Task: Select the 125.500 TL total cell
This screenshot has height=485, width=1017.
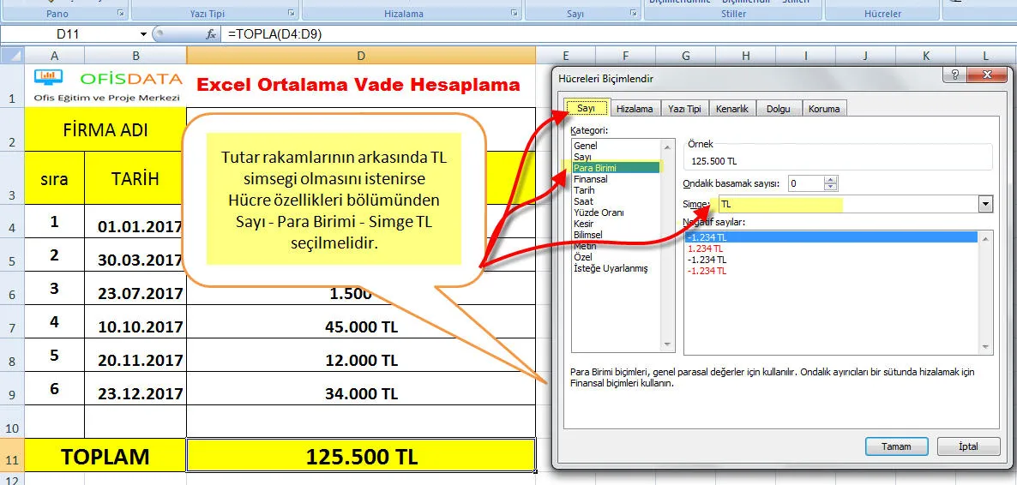Action: pyautogui.click(x=361, y=457)
